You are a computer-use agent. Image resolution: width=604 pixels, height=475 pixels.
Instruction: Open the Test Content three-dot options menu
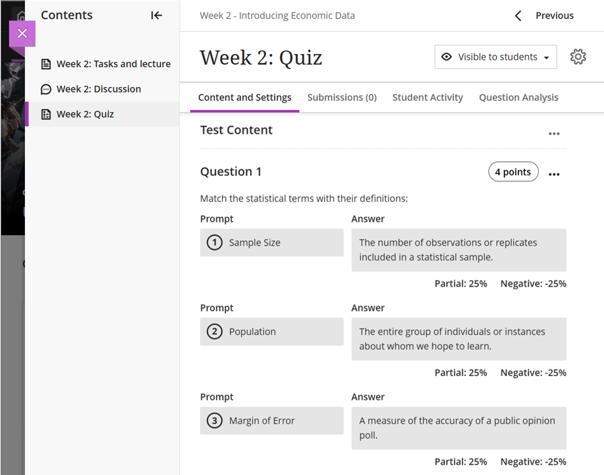coord(554,134)
